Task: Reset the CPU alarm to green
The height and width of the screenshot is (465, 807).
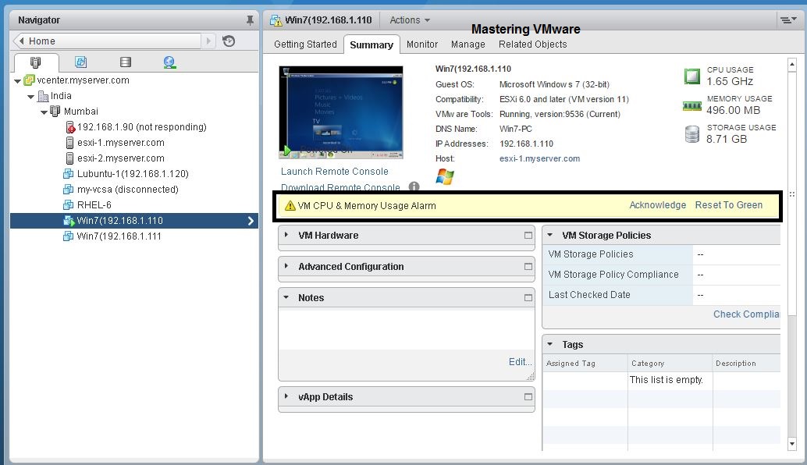Action: (729, 204)
